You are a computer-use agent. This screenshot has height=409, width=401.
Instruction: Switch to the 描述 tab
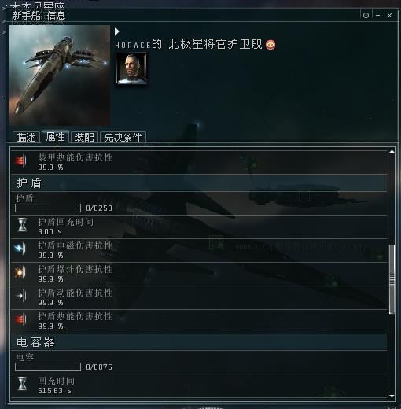point(26,137)
